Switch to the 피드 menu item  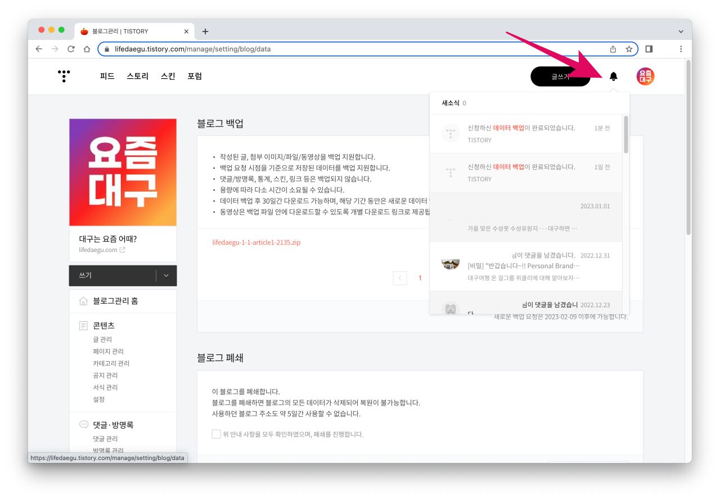coord(106,76)
